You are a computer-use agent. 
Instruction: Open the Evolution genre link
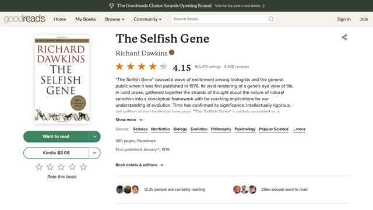(x=199, y=129)
